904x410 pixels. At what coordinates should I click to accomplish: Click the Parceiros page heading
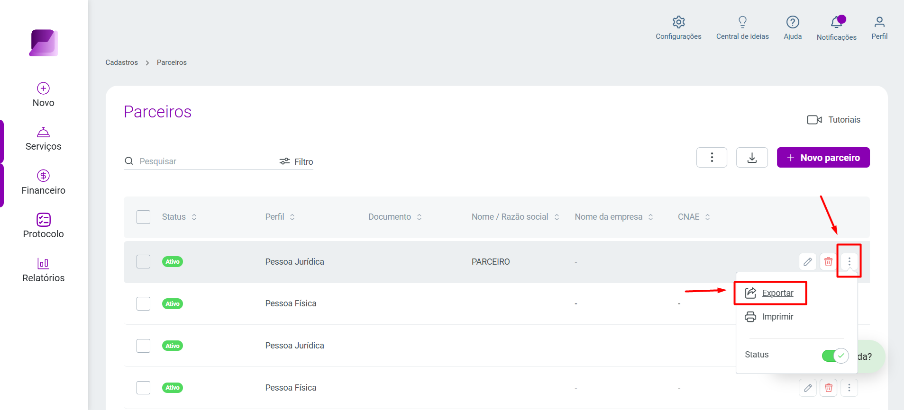[158, 112]
